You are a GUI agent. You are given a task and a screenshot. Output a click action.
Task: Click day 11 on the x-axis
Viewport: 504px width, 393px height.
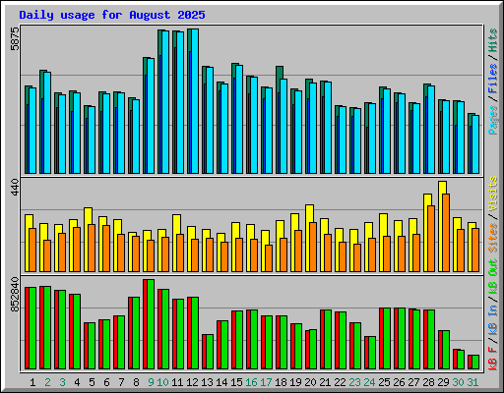[x=177, y=382]
